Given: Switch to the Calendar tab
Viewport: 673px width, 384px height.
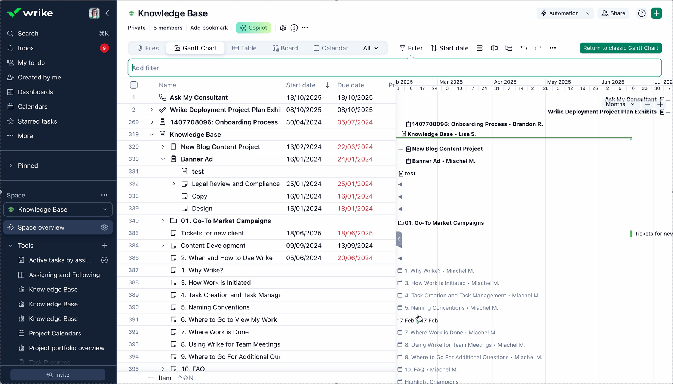Looking at the screenshot, I should click(331, 48).
